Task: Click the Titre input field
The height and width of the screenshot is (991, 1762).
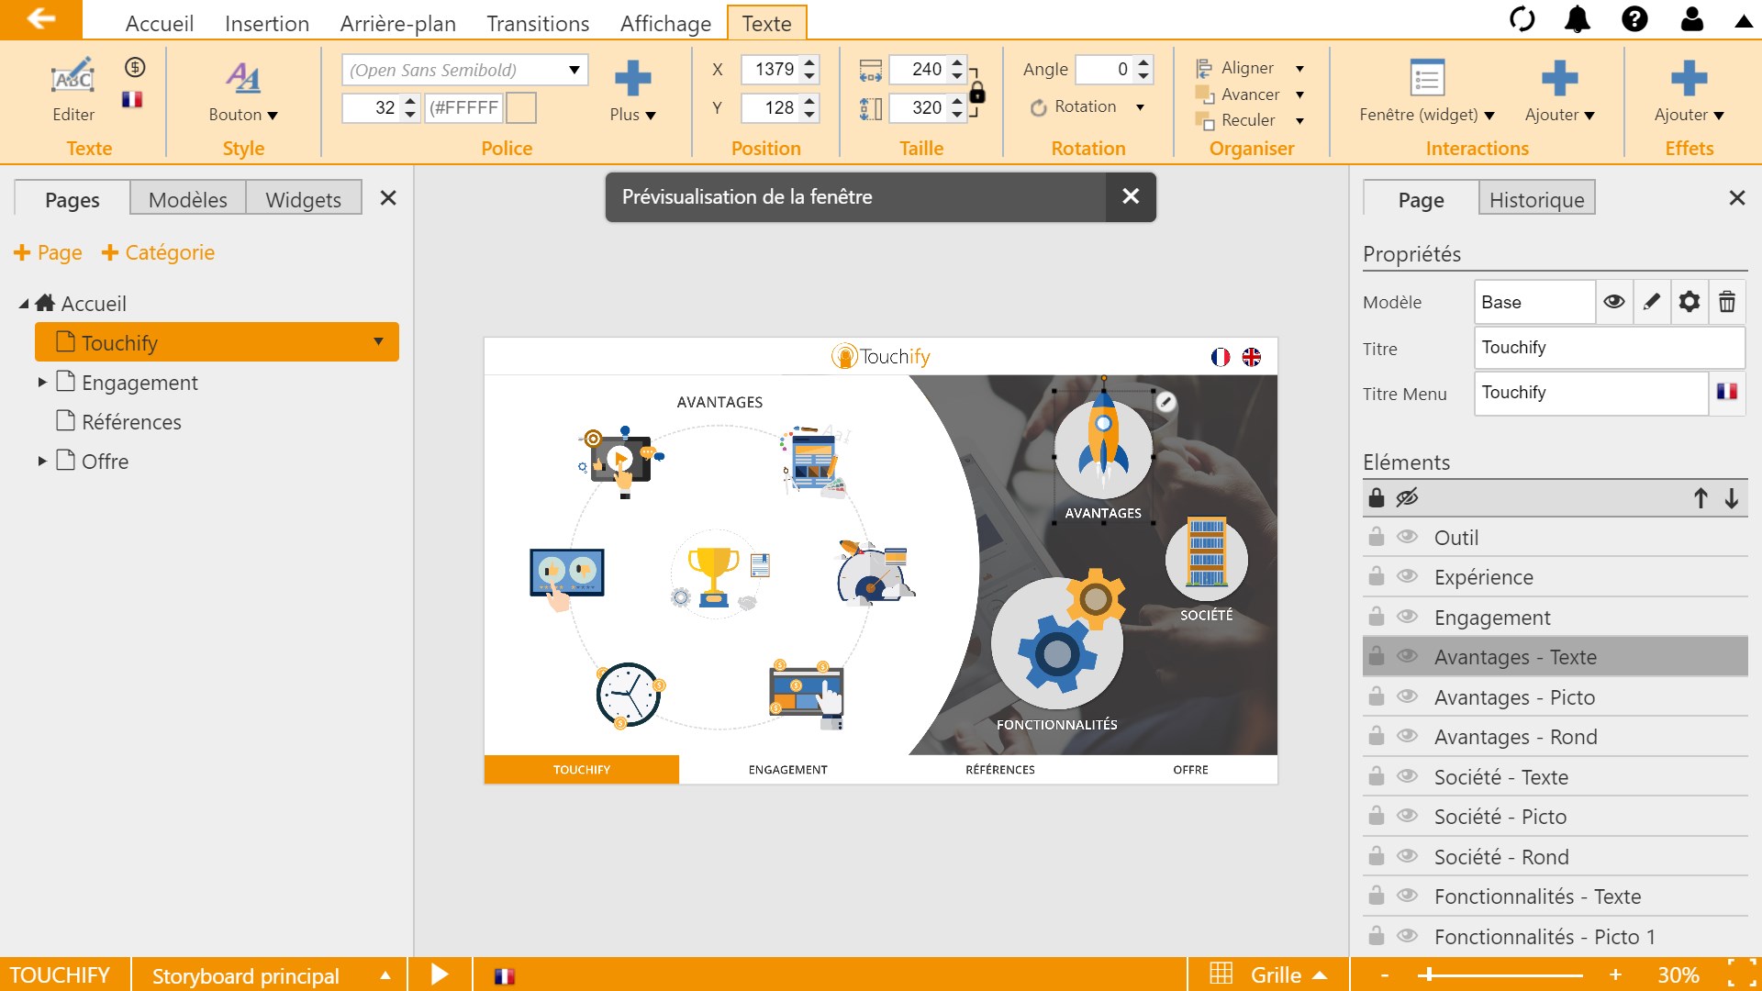Action: [1609, 348]
